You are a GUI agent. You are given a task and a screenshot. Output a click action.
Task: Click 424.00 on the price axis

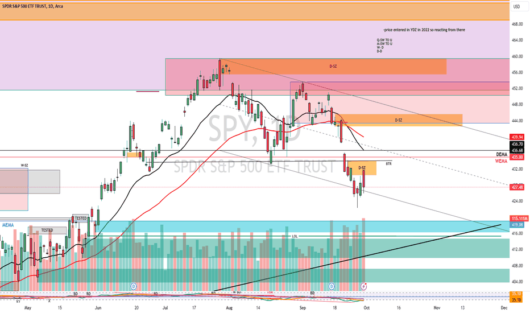517,201
